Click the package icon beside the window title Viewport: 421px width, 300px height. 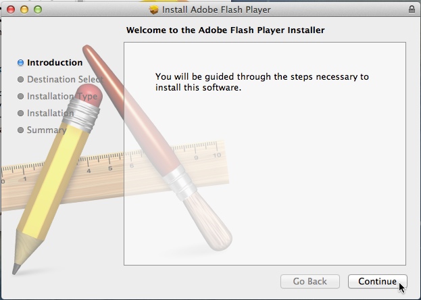153,10
